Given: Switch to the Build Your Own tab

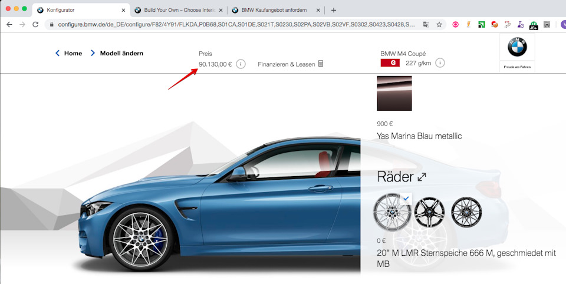Looking at the screenshot, I should [179, 10].
